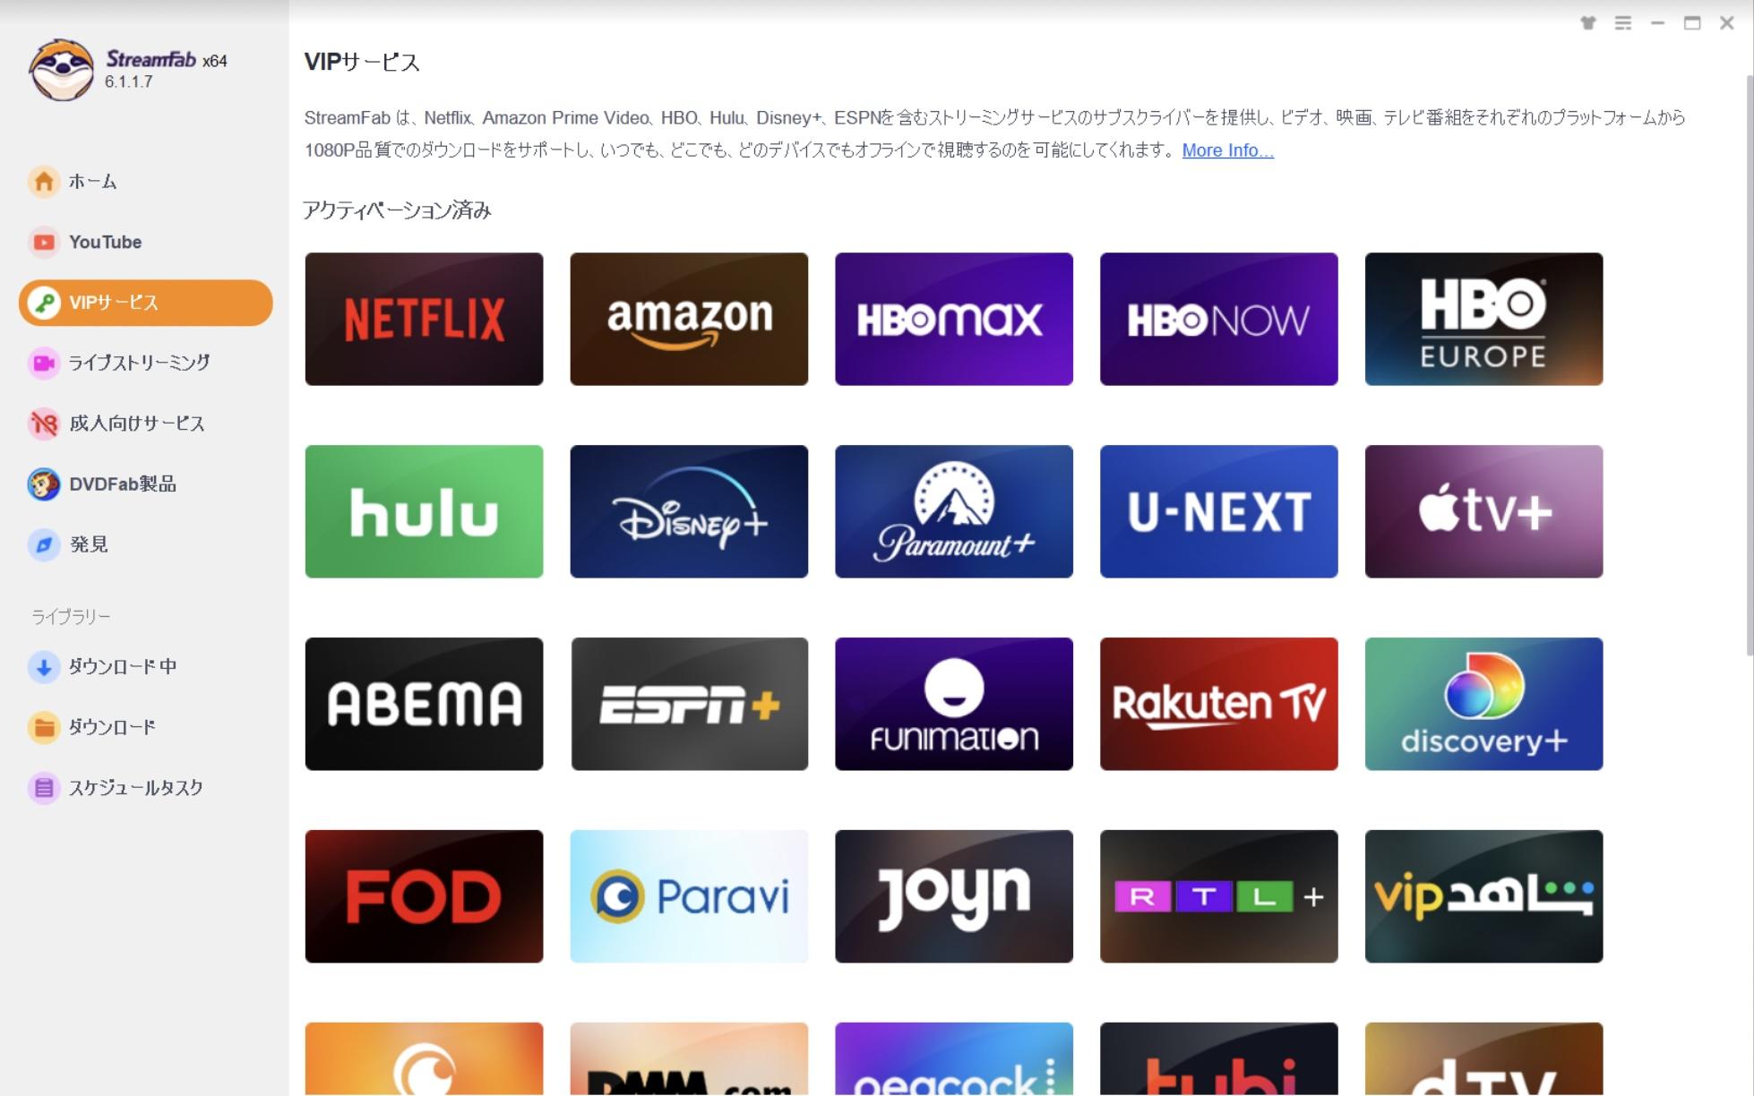Launch the Paramount+ tile
The width and height of the screenshot is (1754, 1096).
(x=954, y=511)
